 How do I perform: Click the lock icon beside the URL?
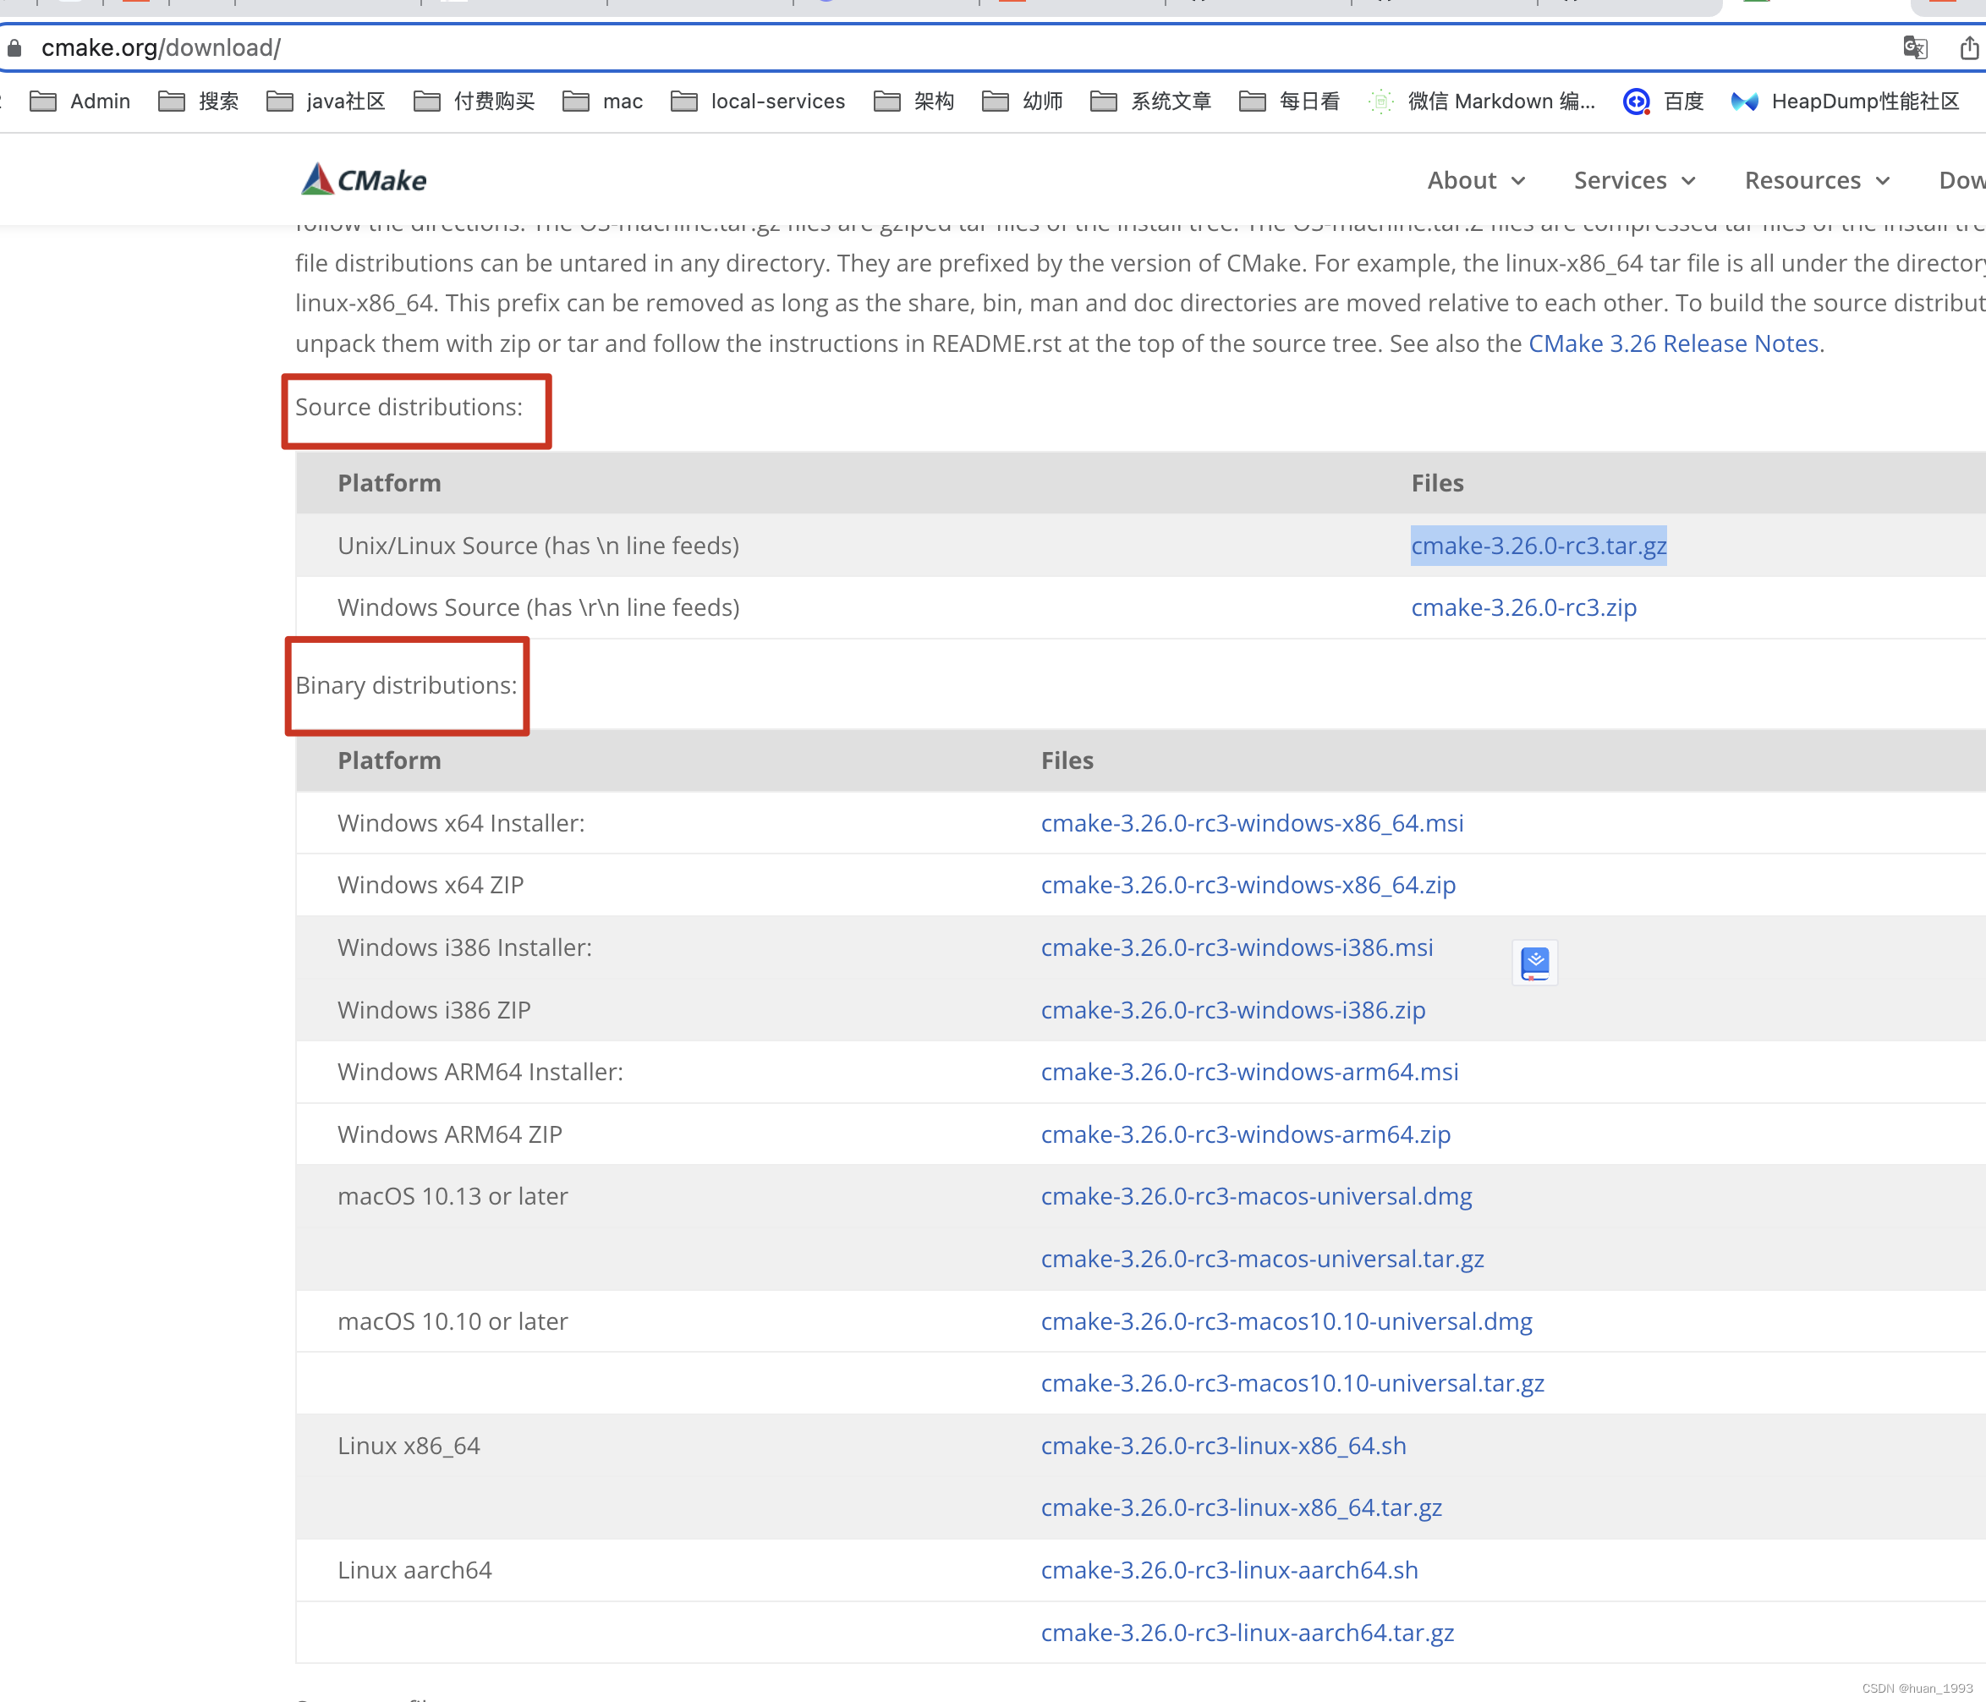pos(14,47)
